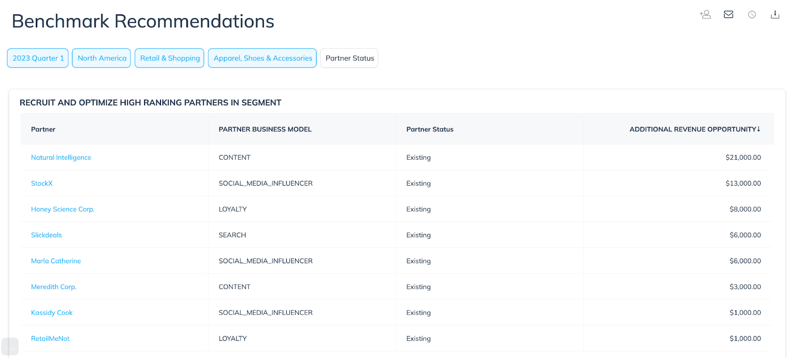Open the Marla Catherine partner link
Viewport: 795px width, 358px height.
click(56, 261)
